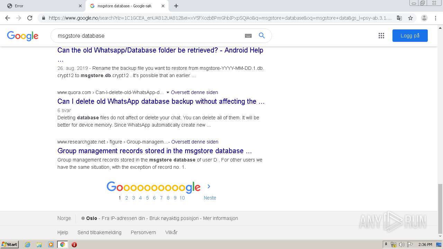Close the Error tab
This screenshot has width=443, height=249.
80,6
